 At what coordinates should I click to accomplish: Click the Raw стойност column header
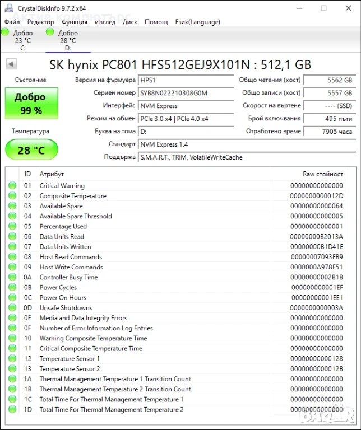tap(322, 174)
